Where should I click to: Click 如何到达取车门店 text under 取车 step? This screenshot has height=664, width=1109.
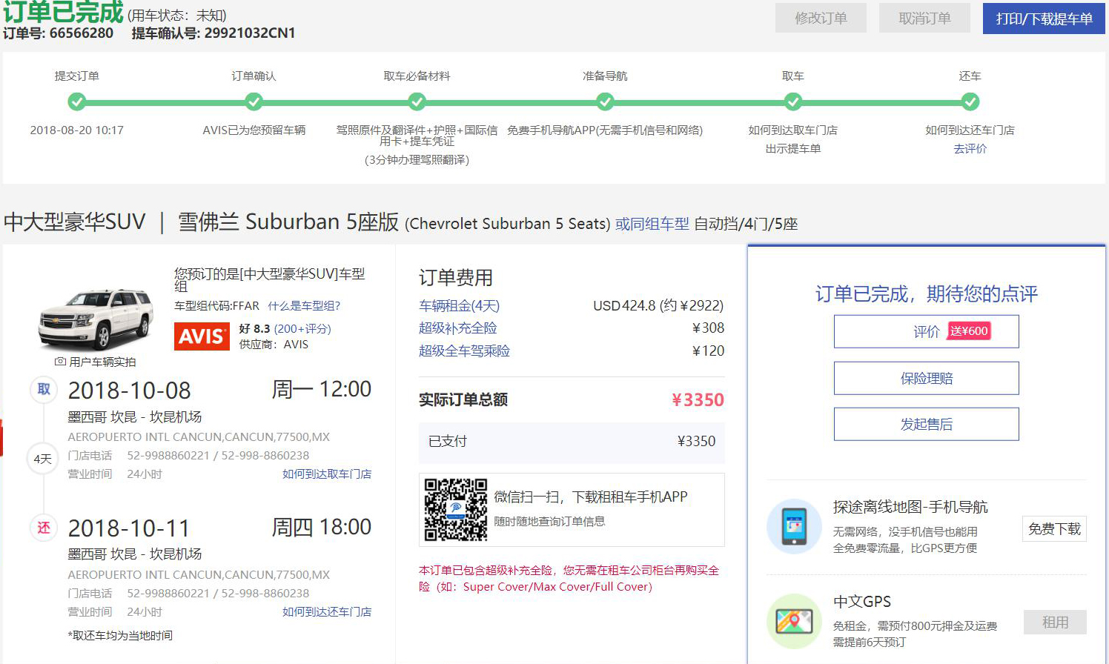[x=792, y=130]
